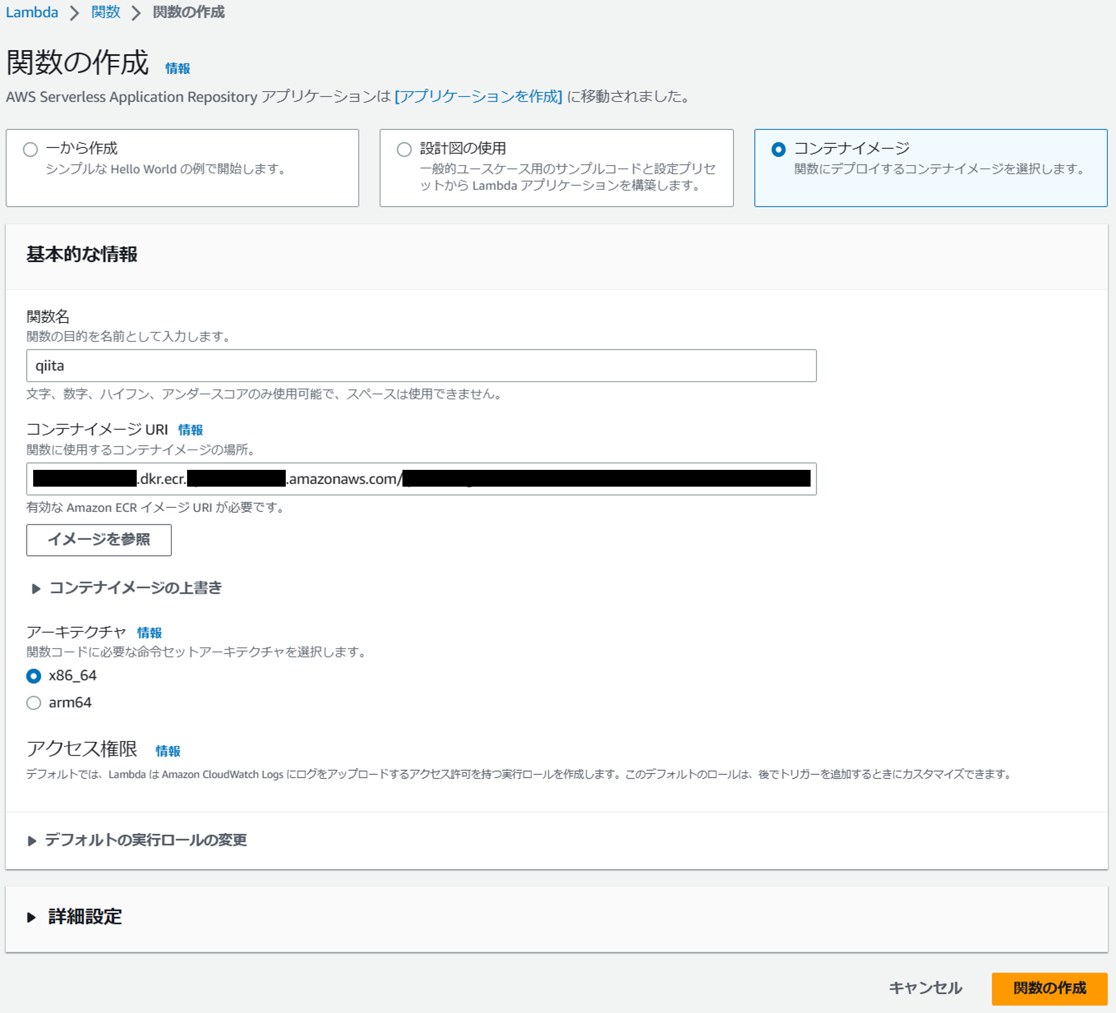Expand the コンテナイメージの上書き section triangle
The width and height of the screenshot is (1116, 1013).
click(x=36, y=589)
